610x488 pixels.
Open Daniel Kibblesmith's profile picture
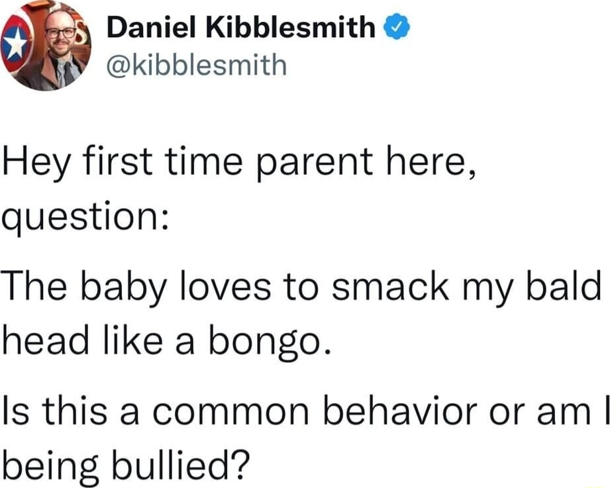pos(46,46)
